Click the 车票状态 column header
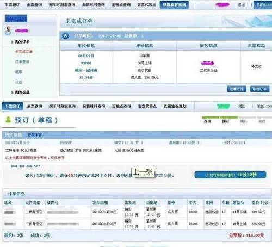 coord(256,46)
